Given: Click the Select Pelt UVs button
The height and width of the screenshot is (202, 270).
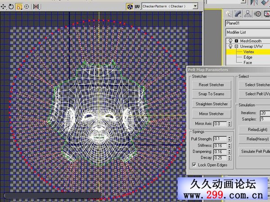Looking at the screenshot, I should coord(255,94).
